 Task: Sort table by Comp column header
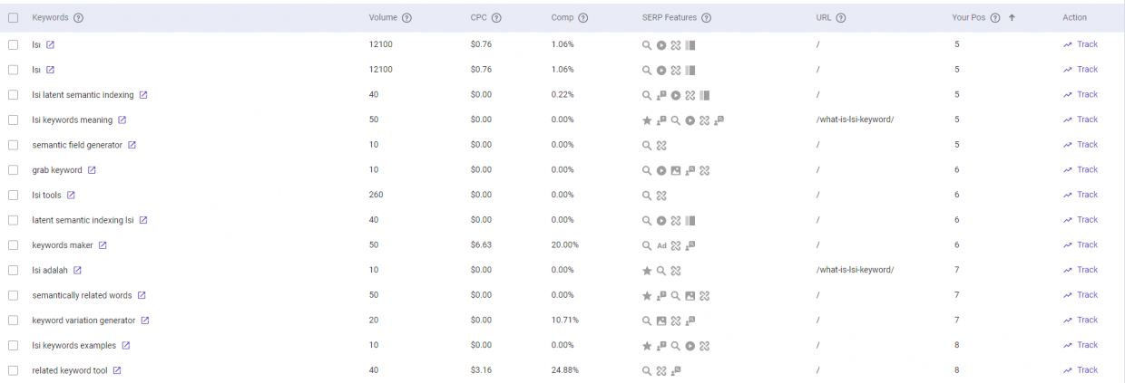pos(562,18)
